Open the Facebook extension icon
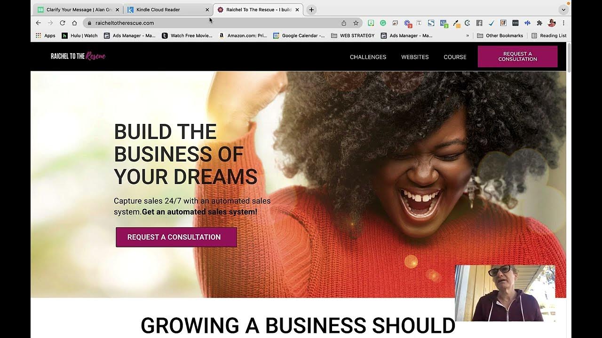Image resolution: width=602 pixels, height=338 pixels. [x=479, y=23]
